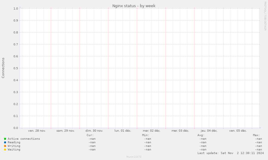Click the 'Munin 2.0.73' footer text

(134, 157)
